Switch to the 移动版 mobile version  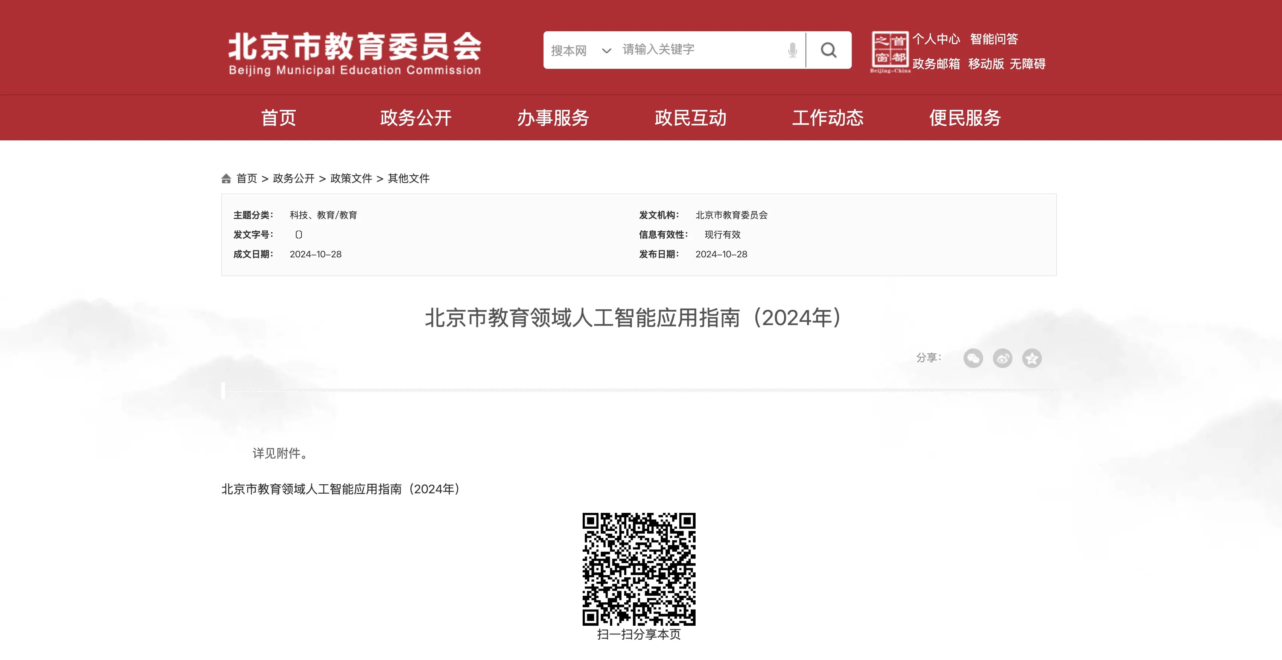coord(986,64)
